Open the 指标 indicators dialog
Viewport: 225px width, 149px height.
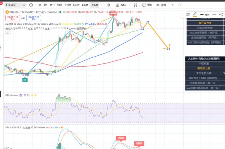click(x=121, y=5)
